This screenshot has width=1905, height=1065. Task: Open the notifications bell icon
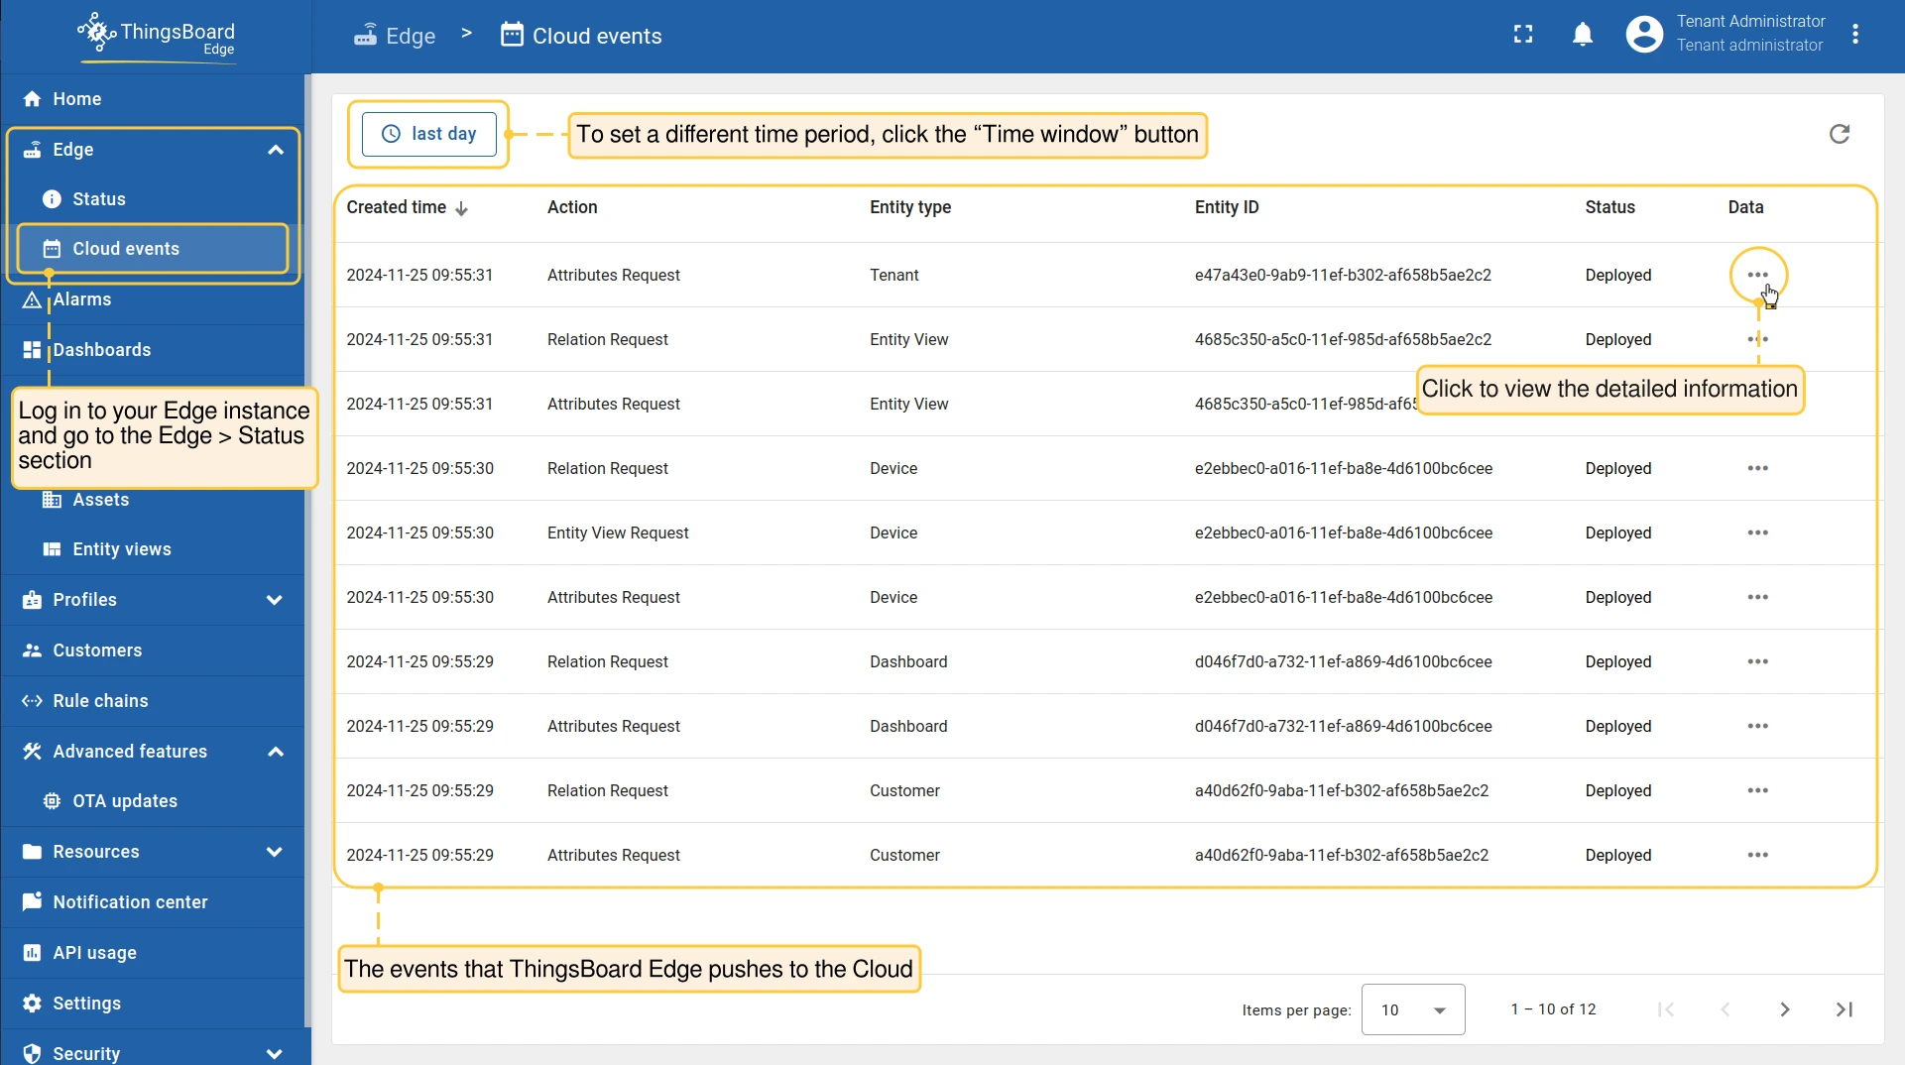point(1583,36)
